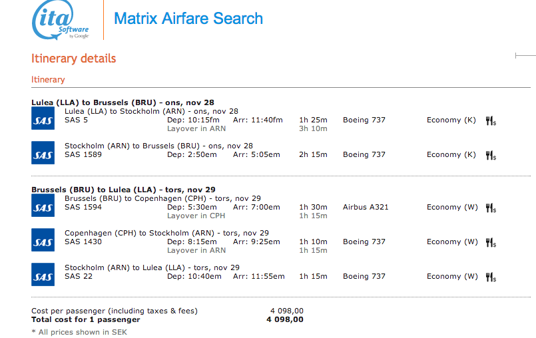Click the Lulea to Brussels outbound header

click(123, 102)
